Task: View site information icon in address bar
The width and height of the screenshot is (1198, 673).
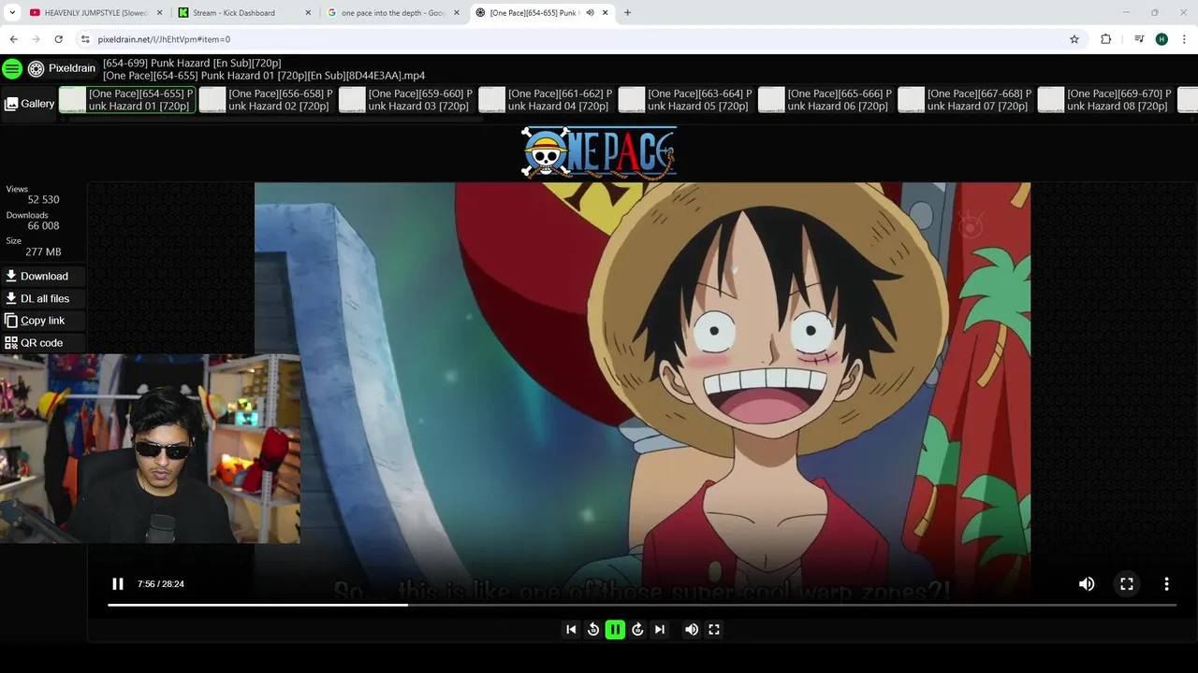Action: click(85, 39)
